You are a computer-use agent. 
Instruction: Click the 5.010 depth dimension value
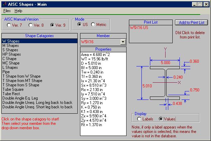tap(147, 86)
